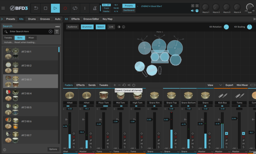Expand the first Hihat channel chevron
The width and height of the screenshot is (256, 154).
[64, 109]
